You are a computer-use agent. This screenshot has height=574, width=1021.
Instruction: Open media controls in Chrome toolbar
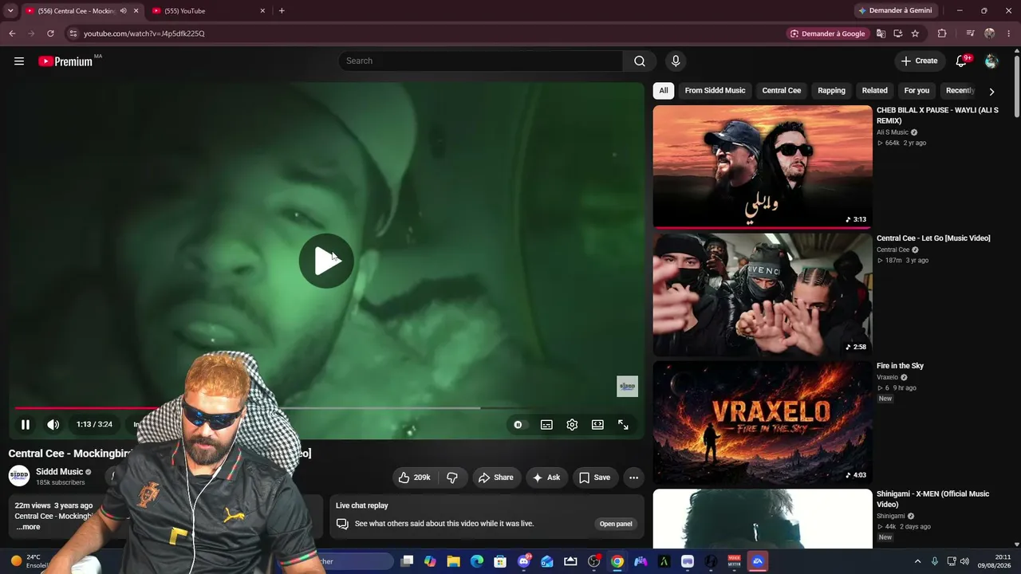(x=970, y=33)
